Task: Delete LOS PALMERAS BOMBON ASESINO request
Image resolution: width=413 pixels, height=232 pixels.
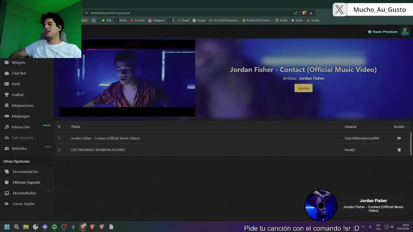Action: pos(399,150)
